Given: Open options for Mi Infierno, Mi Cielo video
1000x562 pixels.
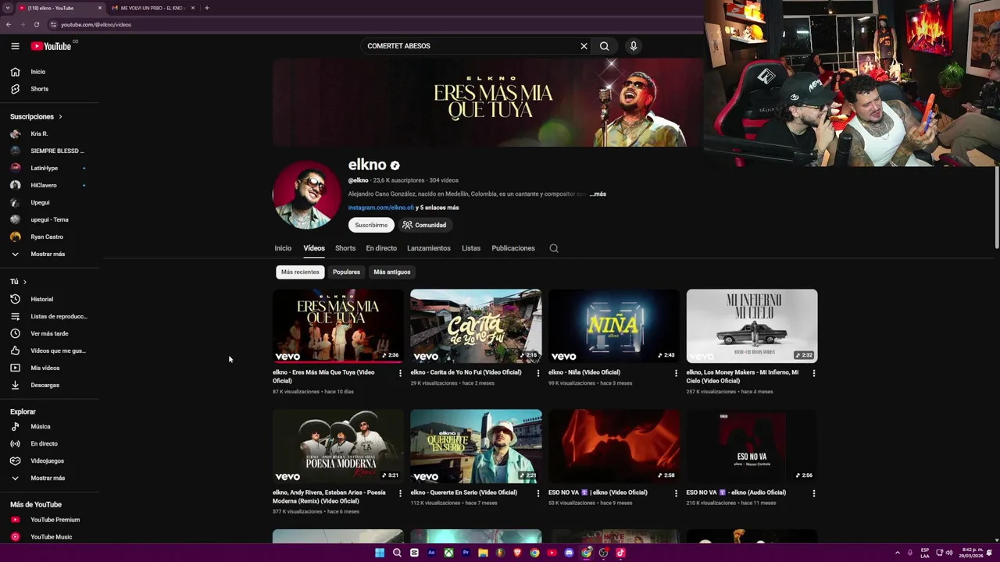Looking at the screenshot, I should pyautogui.click(x=813, y=373).
